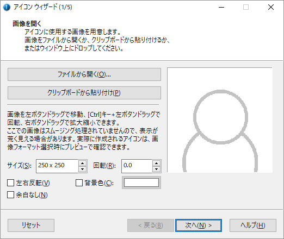Click the アイコン ウィザード (1/5) title text
The image size is (284, 239).
pos(43,7)
